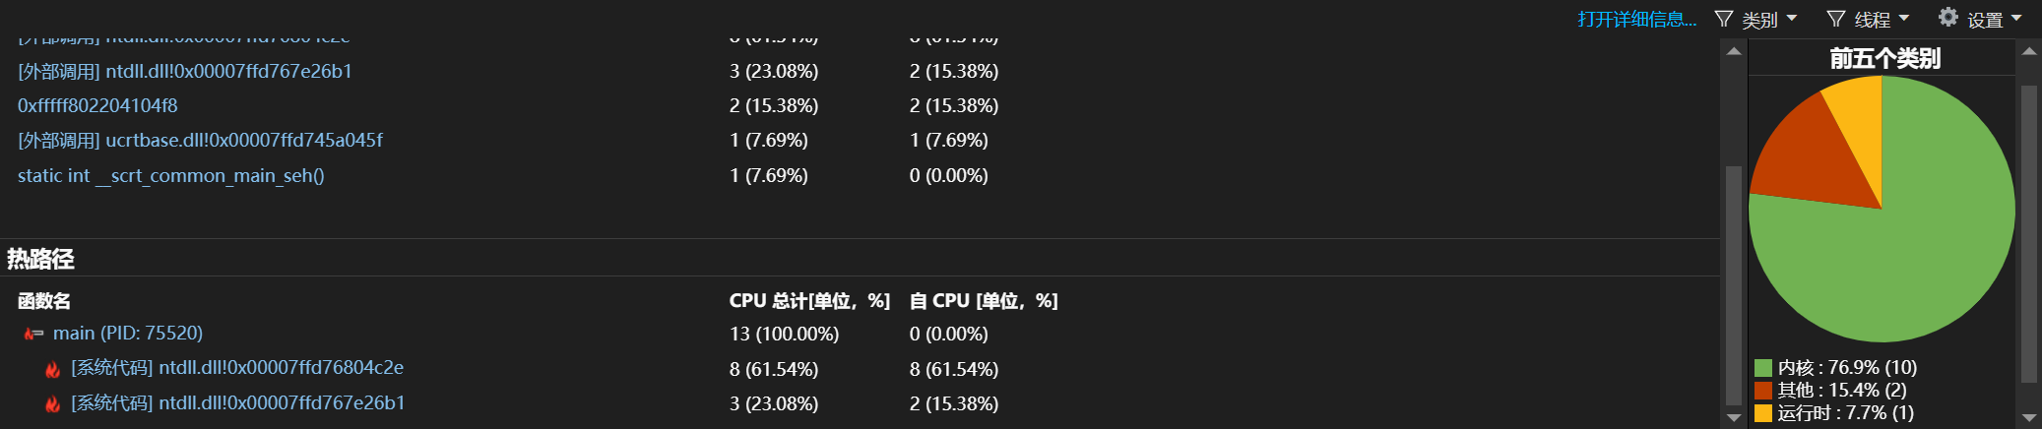Click the settings gear icon
The width and height of the screenshot is (2042, 429).
point(1947,18)
